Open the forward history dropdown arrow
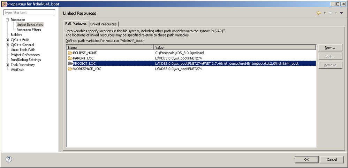Viewport: 348px width, 168px height. click(336, 13)
